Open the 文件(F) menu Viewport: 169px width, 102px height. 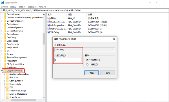click(5, 7)
